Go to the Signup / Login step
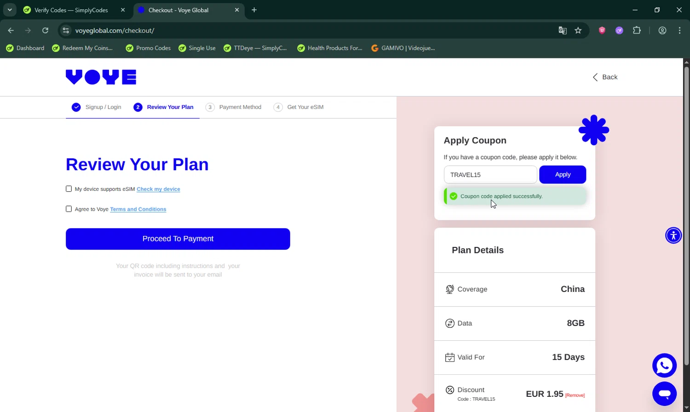This screenshot has width=690, height=412. 97,107
